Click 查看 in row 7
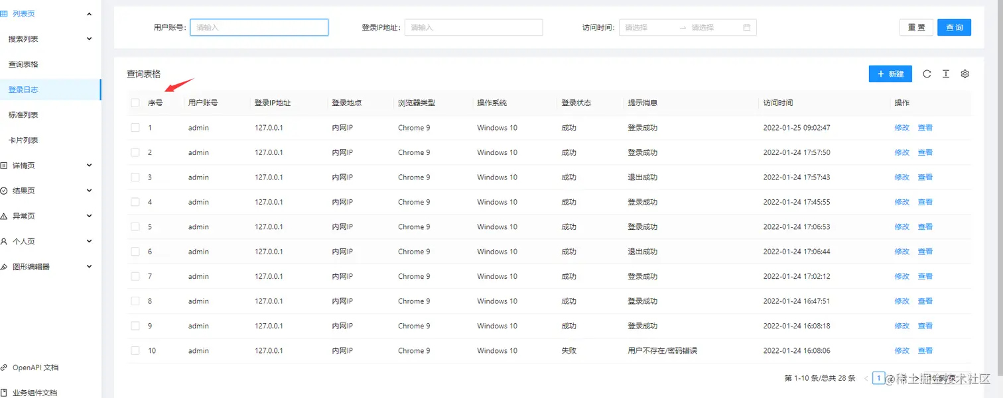The image size is (1003, 398). pyautogui.click(x=925, y=276)
